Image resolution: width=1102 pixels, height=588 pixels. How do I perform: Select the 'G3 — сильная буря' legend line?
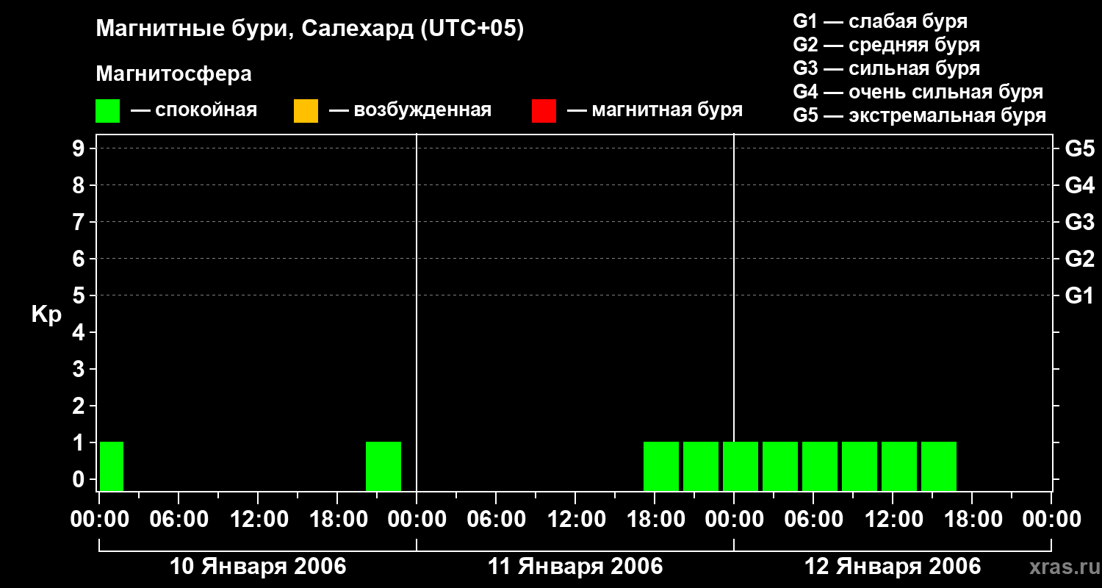click(x=887, y=68)
